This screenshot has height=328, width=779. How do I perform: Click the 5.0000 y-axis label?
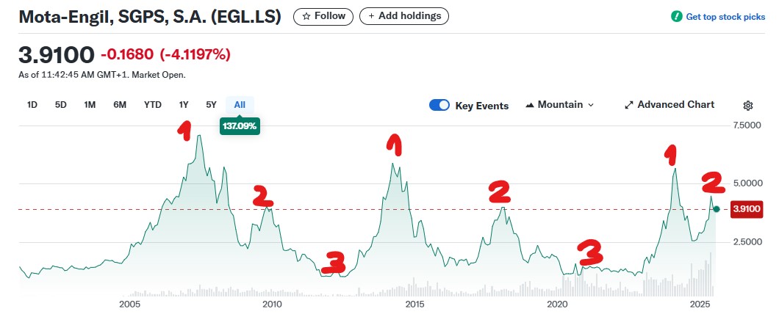747,183
